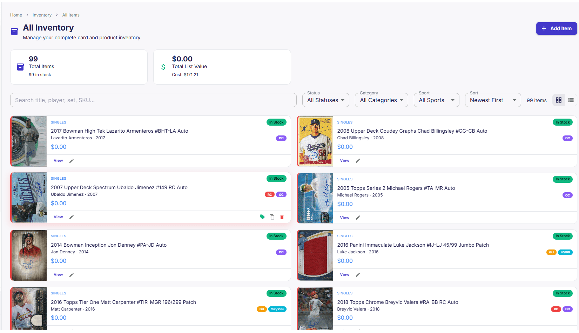Edit Chad Billingsley card with pencil icon
Viewport: 579px width, 333px height.
pos(358,161)
